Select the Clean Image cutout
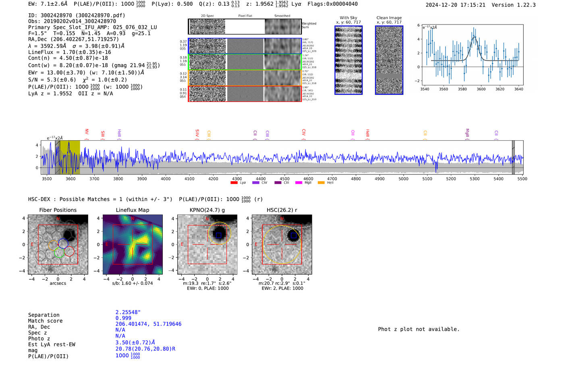The width and height of the screenshot is (564, 384). click(389, 60)
